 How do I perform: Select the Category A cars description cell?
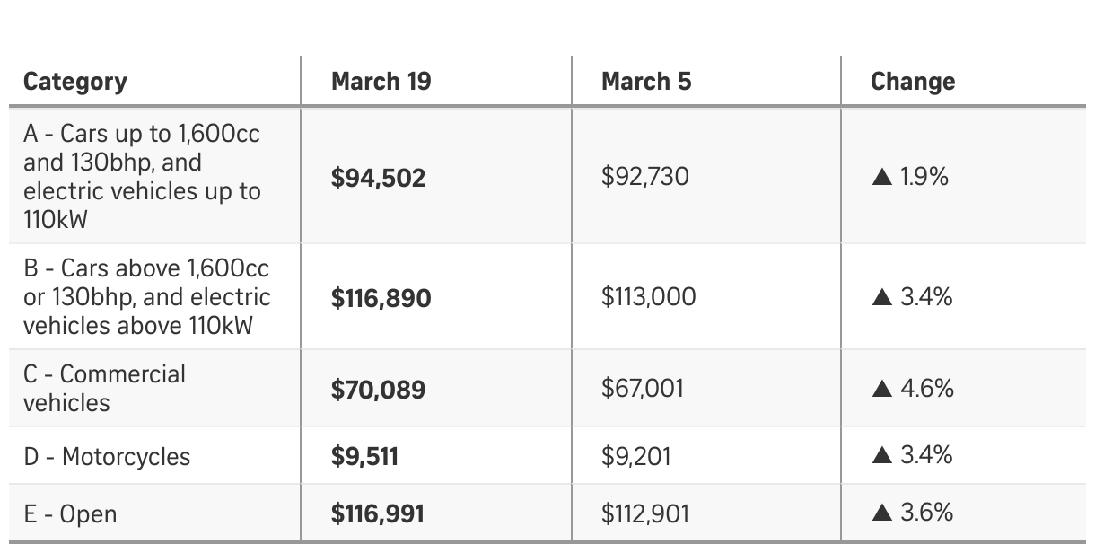pos(142,177)
